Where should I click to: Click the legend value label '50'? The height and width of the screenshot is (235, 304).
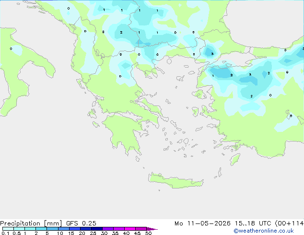click(148, 233)
